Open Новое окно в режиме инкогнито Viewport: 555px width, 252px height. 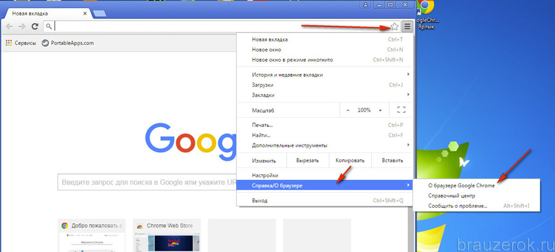point(325,60)
